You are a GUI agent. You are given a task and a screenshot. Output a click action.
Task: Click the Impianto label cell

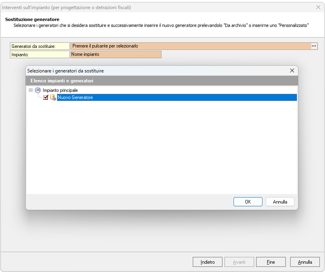(x=40, y=55)
